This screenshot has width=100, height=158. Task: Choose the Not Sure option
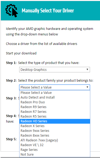pos(55,154)
